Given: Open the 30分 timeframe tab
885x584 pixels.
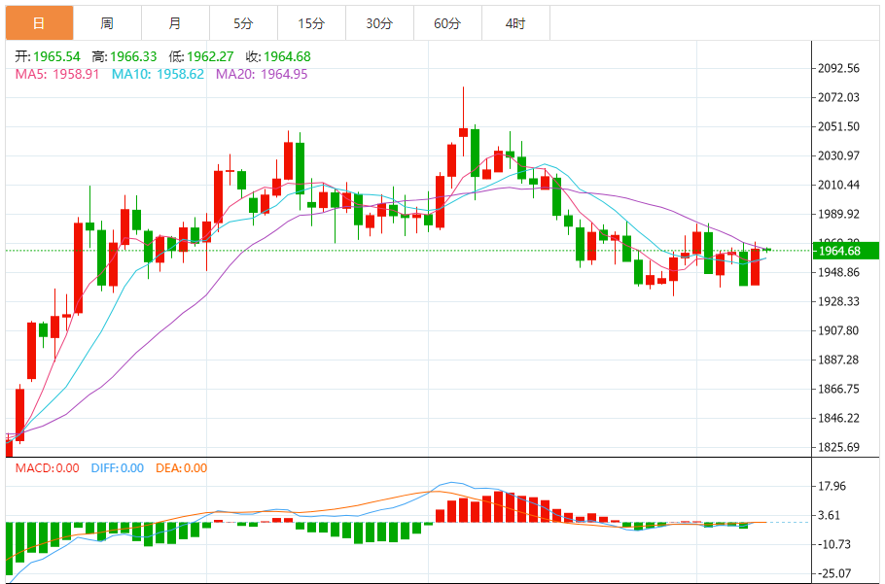Looking at the screenshot, I should point(380,23).
